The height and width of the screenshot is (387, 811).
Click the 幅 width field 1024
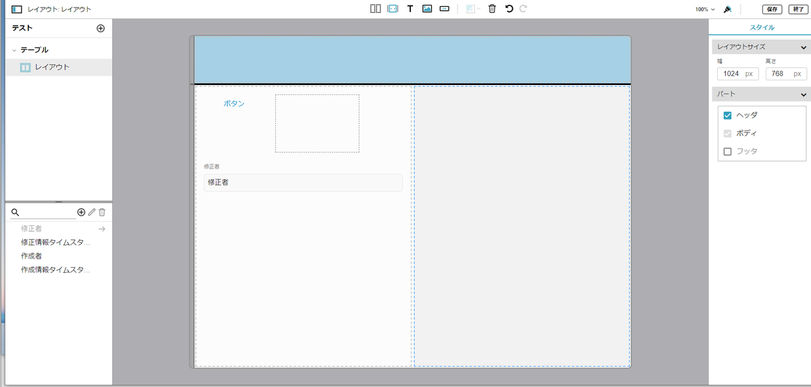point(738,73)
